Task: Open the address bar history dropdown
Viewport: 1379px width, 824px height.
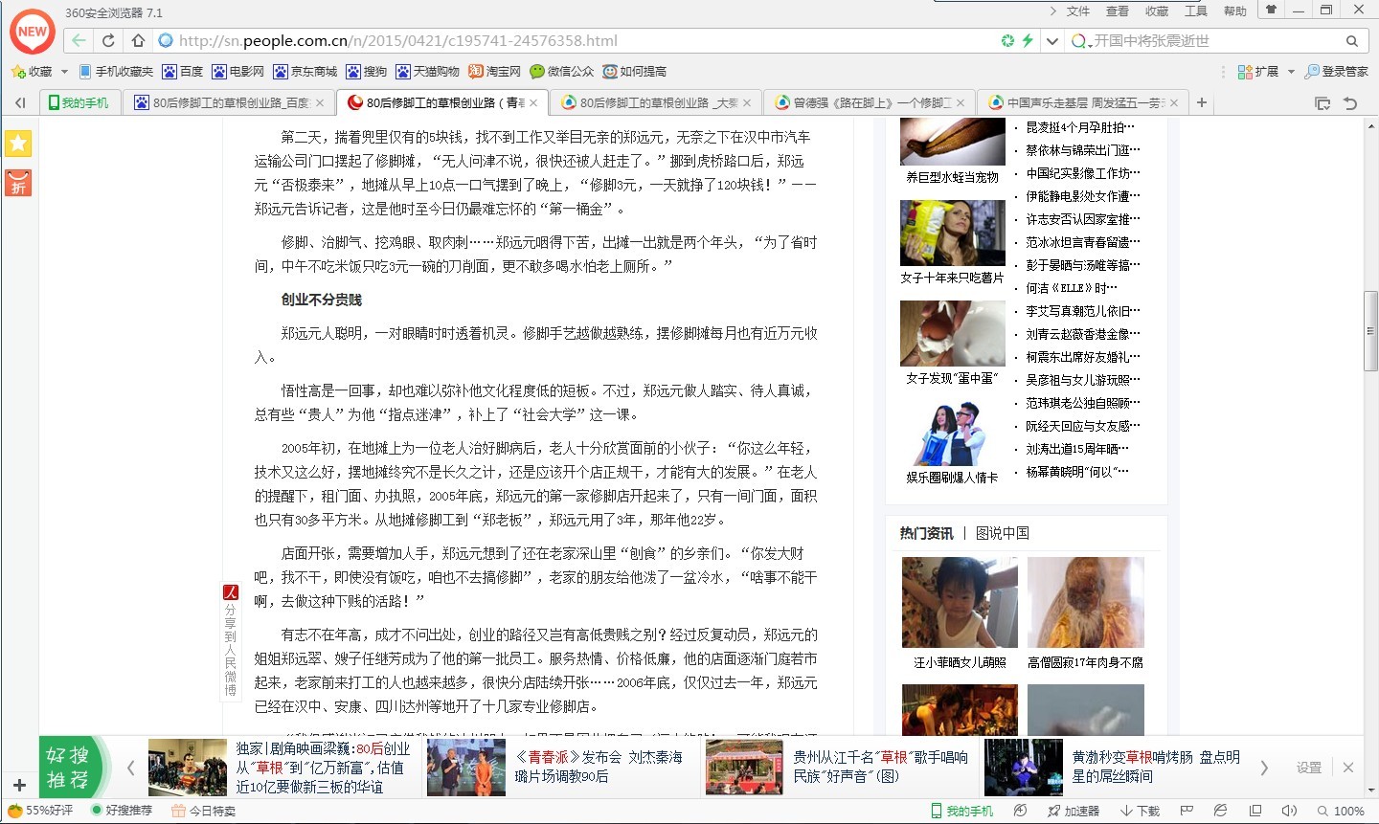Action: (1052, 41)
